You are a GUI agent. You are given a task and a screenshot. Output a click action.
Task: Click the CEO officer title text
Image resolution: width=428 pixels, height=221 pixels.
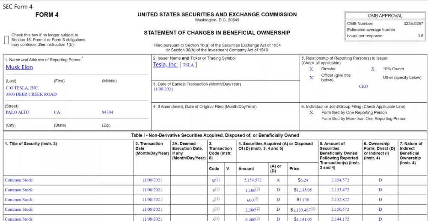[x=363, y=87]
